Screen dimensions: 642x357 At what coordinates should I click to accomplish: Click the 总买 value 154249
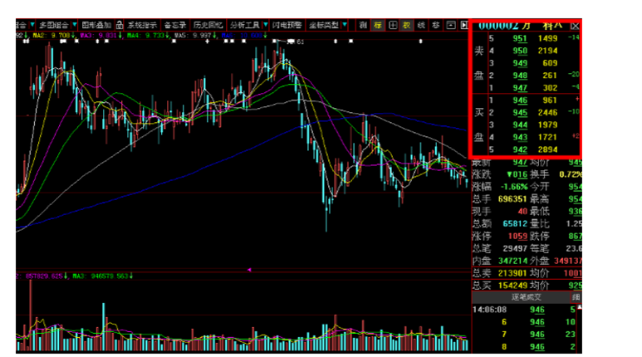pyautogui.click(x=512, y=286)
